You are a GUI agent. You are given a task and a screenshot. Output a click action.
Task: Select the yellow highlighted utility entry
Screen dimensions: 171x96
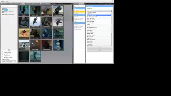[79, 12]
